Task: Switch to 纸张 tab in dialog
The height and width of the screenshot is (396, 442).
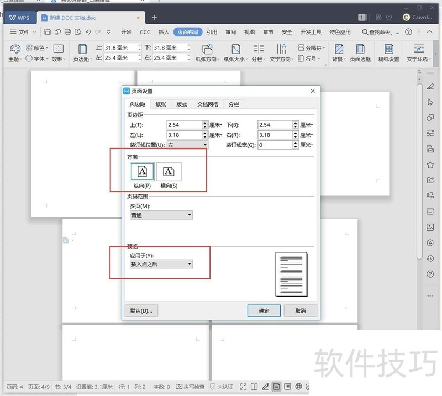Action: [161, 104]
